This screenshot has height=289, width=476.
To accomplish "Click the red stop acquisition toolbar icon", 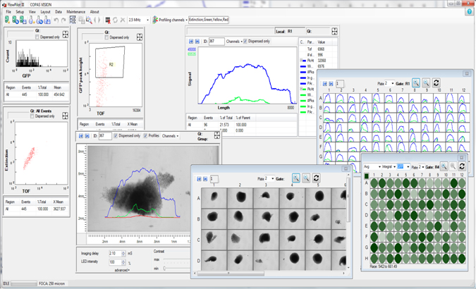I will pos(108,20).
